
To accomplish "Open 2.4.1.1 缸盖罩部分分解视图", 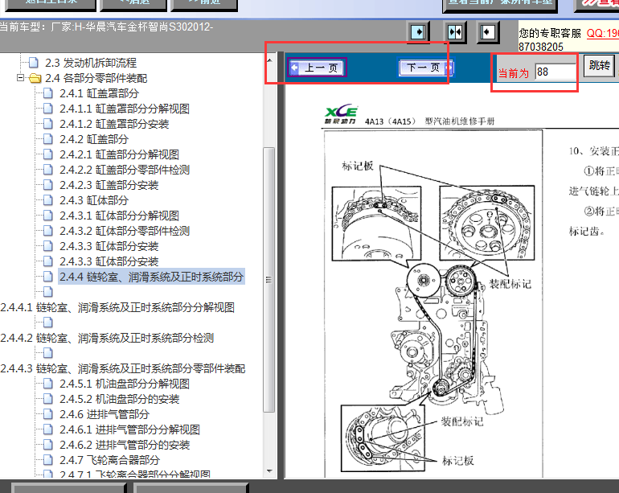I will (x=125, y=109).
